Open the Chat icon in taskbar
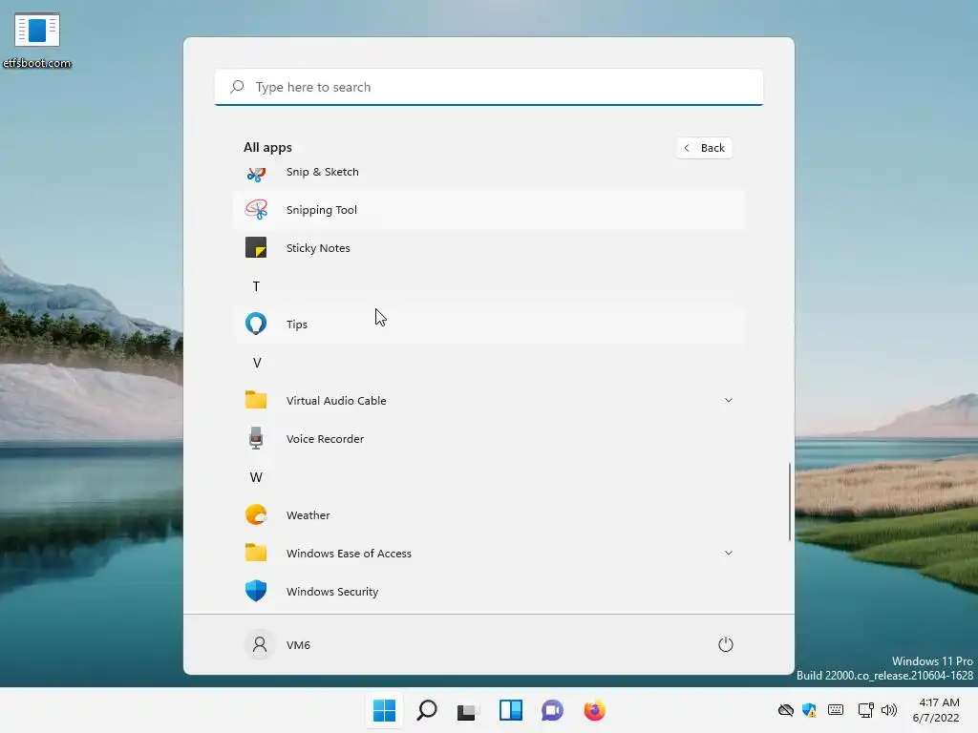 (552, 710)
